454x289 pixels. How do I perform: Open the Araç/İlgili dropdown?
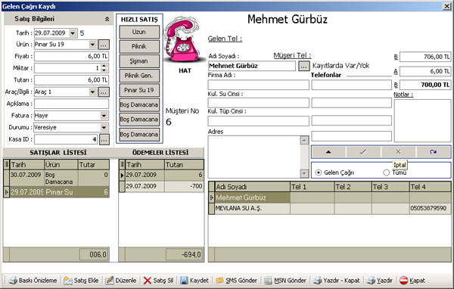(92, 92)
